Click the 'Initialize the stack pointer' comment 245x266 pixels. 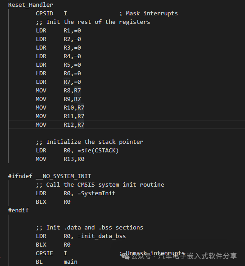click(x=90, y=142)
